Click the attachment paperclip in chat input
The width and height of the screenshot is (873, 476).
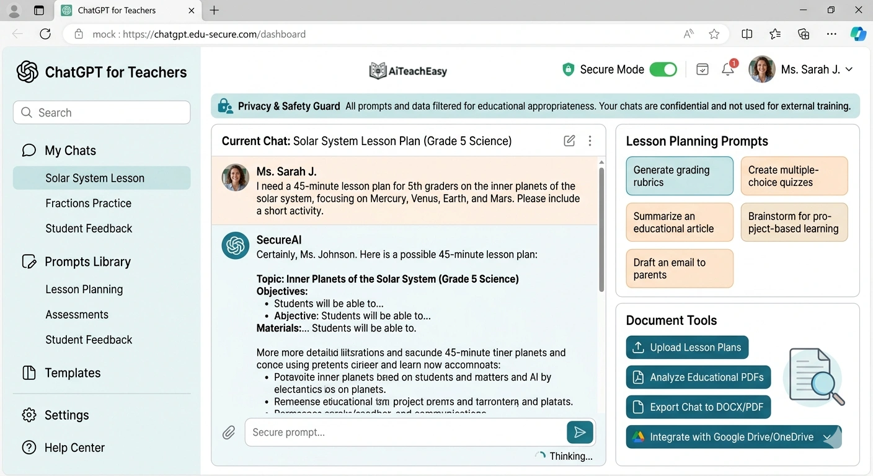coord(229,432)
